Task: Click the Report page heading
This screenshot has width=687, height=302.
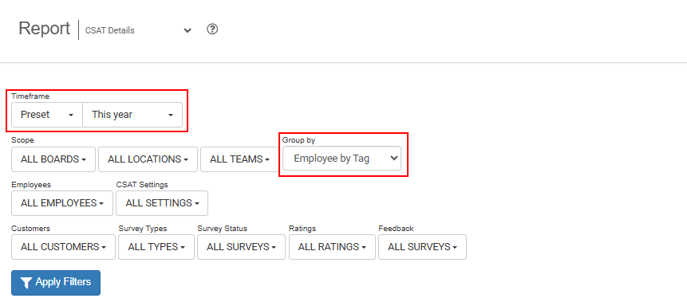Action: [44, 29]
